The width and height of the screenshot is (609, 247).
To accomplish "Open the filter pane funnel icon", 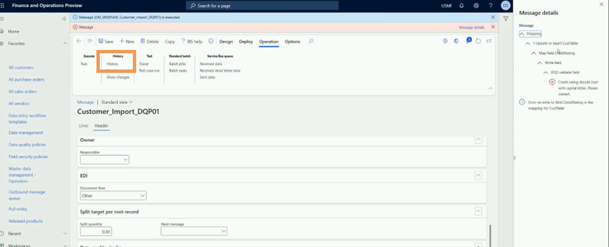I will point(506,18).
